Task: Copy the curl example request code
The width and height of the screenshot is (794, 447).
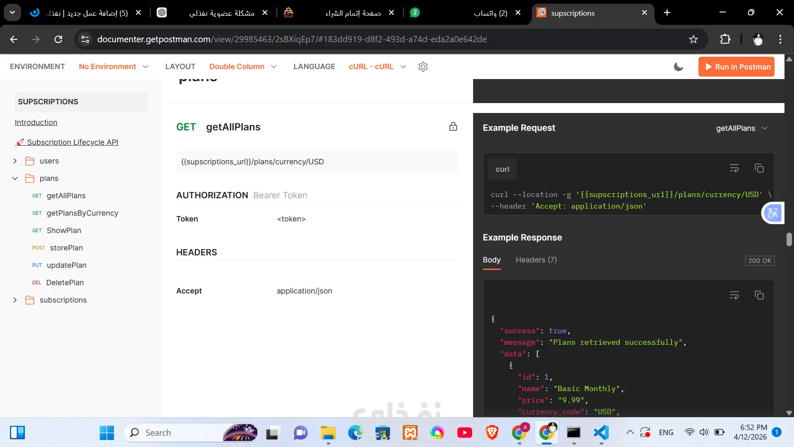Action: coord(759,168)
